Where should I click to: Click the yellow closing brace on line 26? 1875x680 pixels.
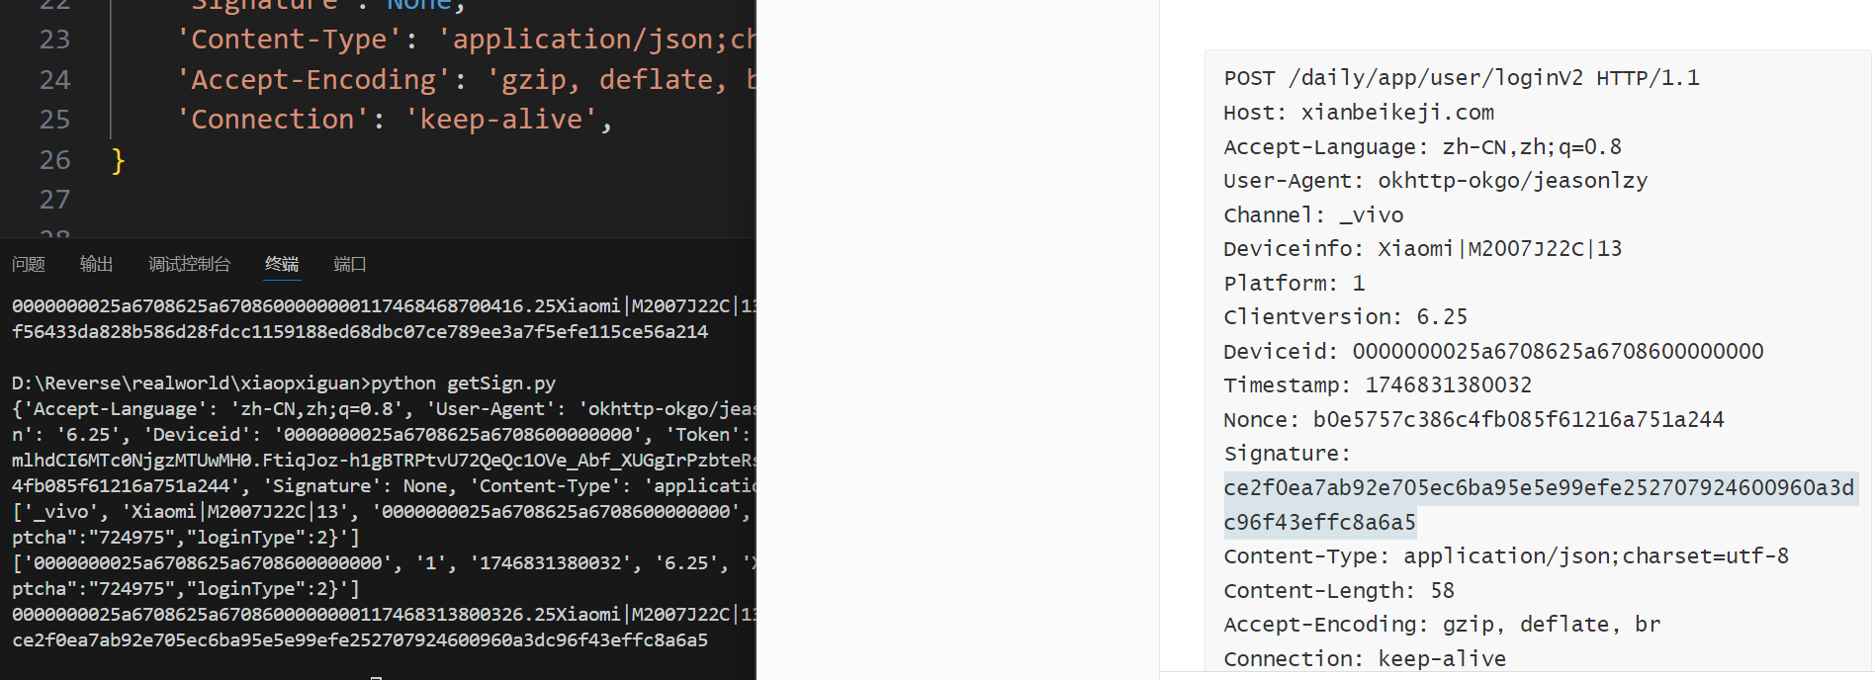coord(118,160)
